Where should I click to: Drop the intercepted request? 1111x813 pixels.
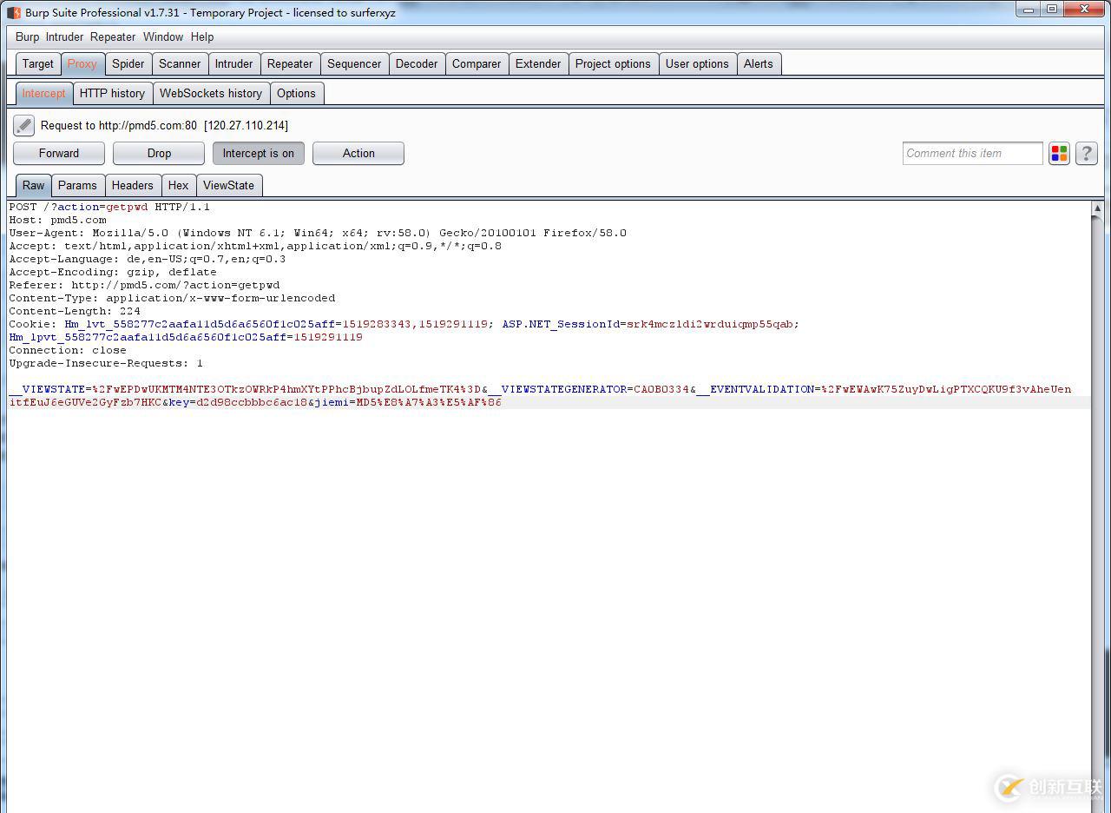[159, 154]
